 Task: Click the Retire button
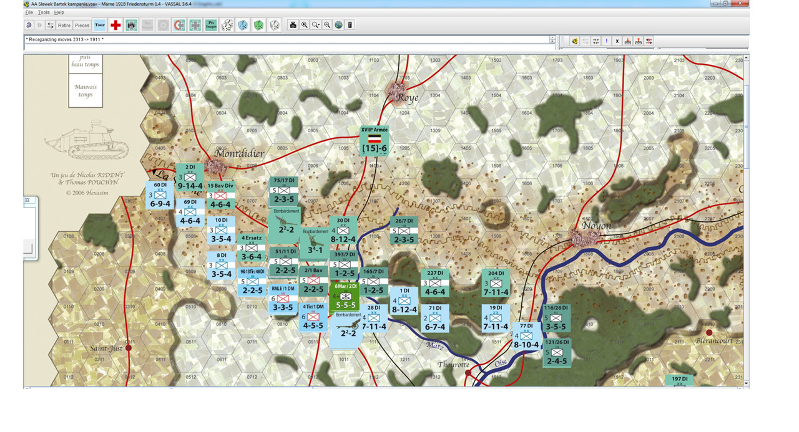pyautogui.click(x=64, y=26)
